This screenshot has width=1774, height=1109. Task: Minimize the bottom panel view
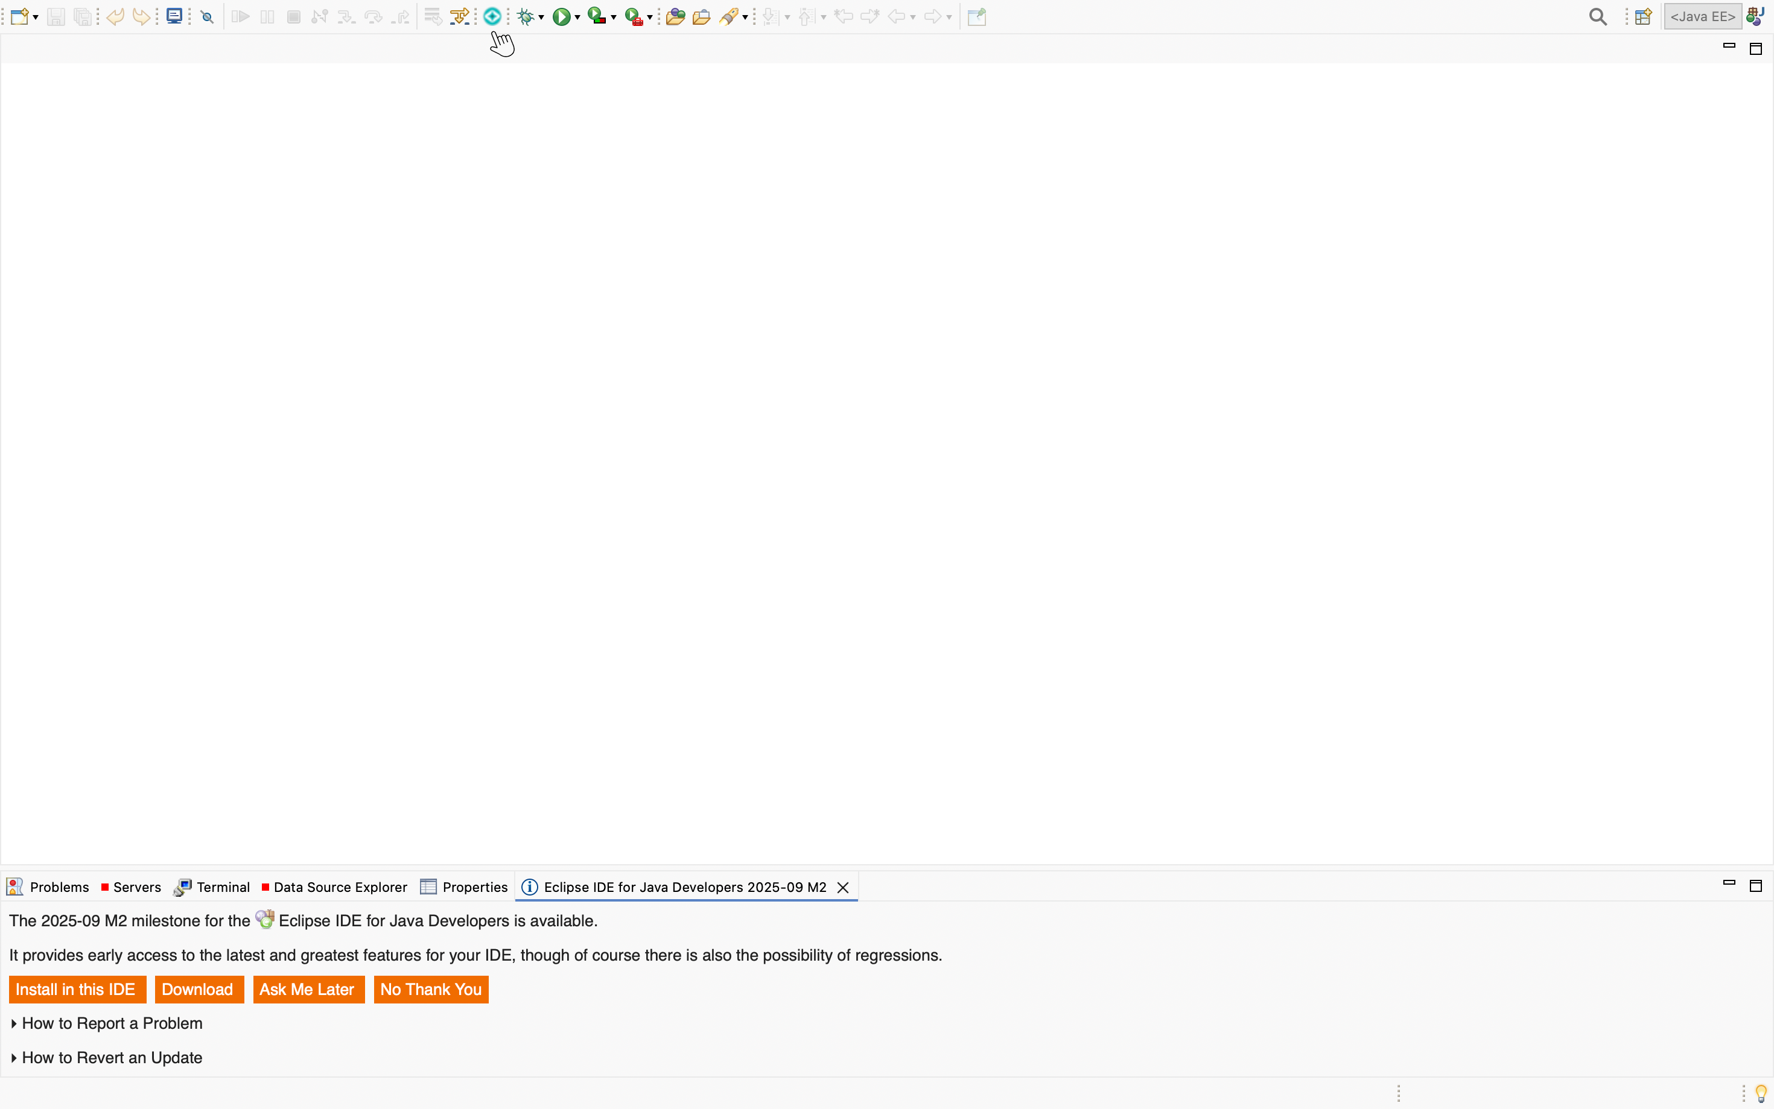1729,882
